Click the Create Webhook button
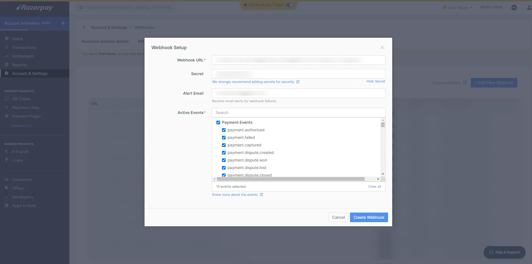Screen dimensions: 532x264 tap(369, 217)
